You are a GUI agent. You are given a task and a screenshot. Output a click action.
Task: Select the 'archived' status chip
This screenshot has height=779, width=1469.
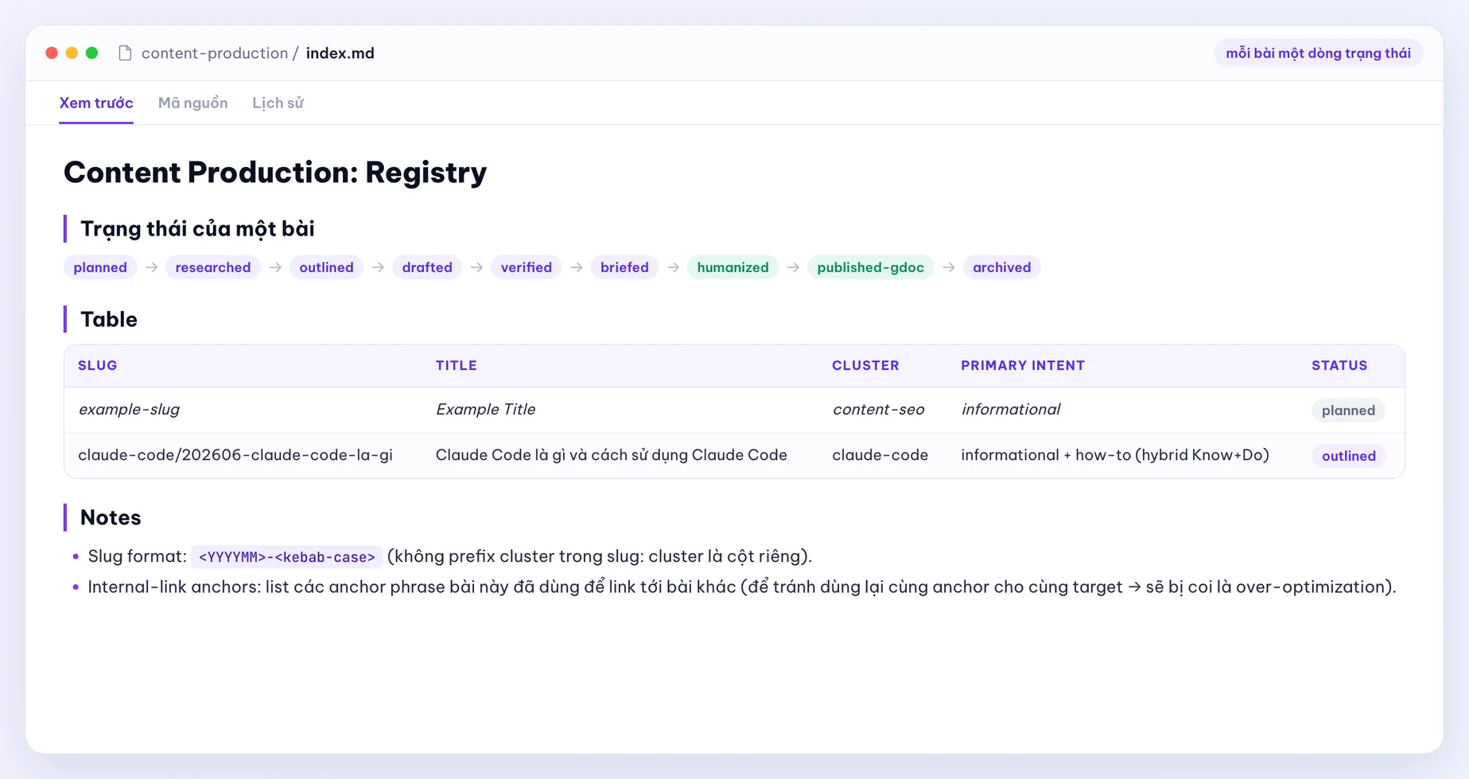(x=1001, y=267)
